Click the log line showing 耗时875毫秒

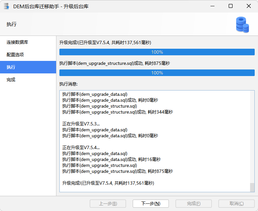point(117,171)
